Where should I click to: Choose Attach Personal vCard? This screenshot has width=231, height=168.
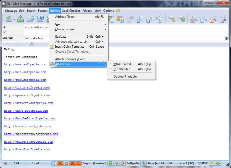coord(79,59)
